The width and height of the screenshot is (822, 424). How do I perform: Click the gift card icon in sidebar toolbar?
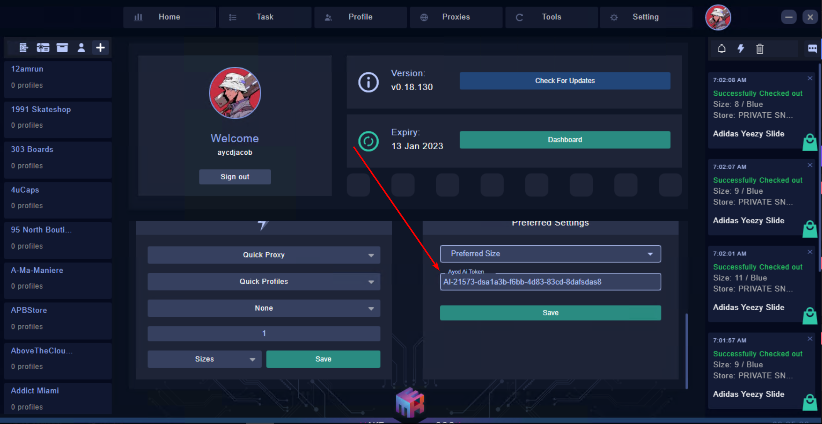(43, 48)
